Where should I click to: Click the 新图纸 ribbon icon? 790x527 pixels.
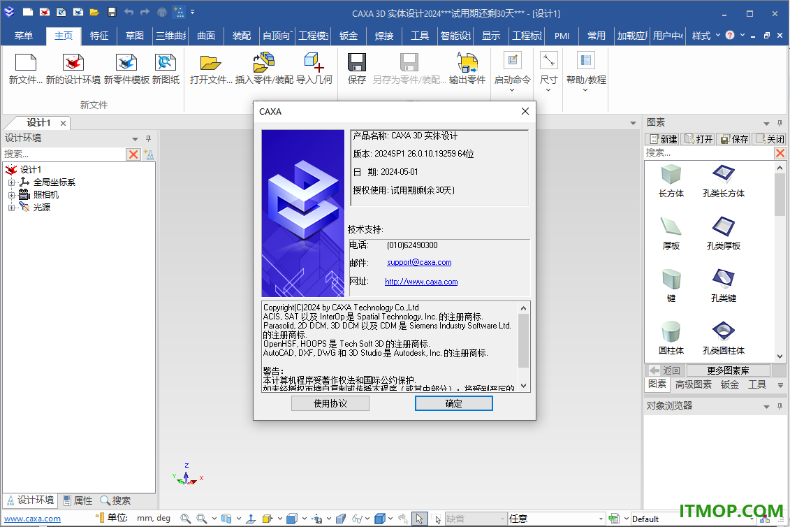(166, 63)
